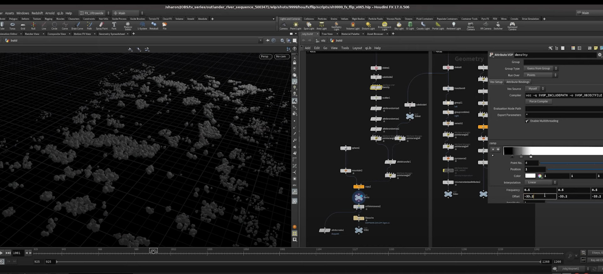
Task: Expand the viewport path history dropdown
Action: (x=260, y=41)
